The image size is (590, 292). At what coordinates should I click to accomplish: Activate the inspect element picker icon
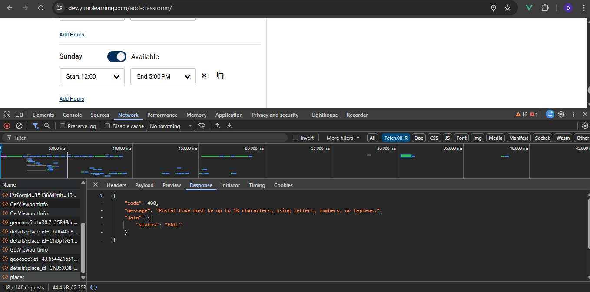[7, 115]
